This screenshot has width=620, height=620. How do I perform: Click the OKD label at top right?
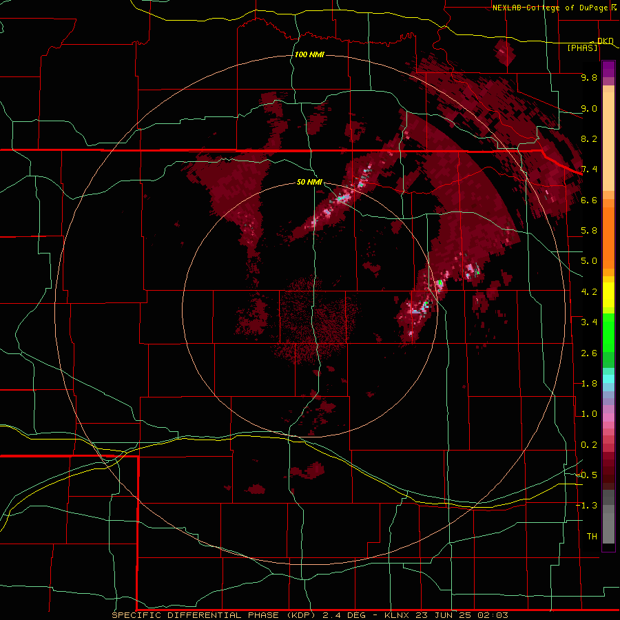tap(605, 41)
